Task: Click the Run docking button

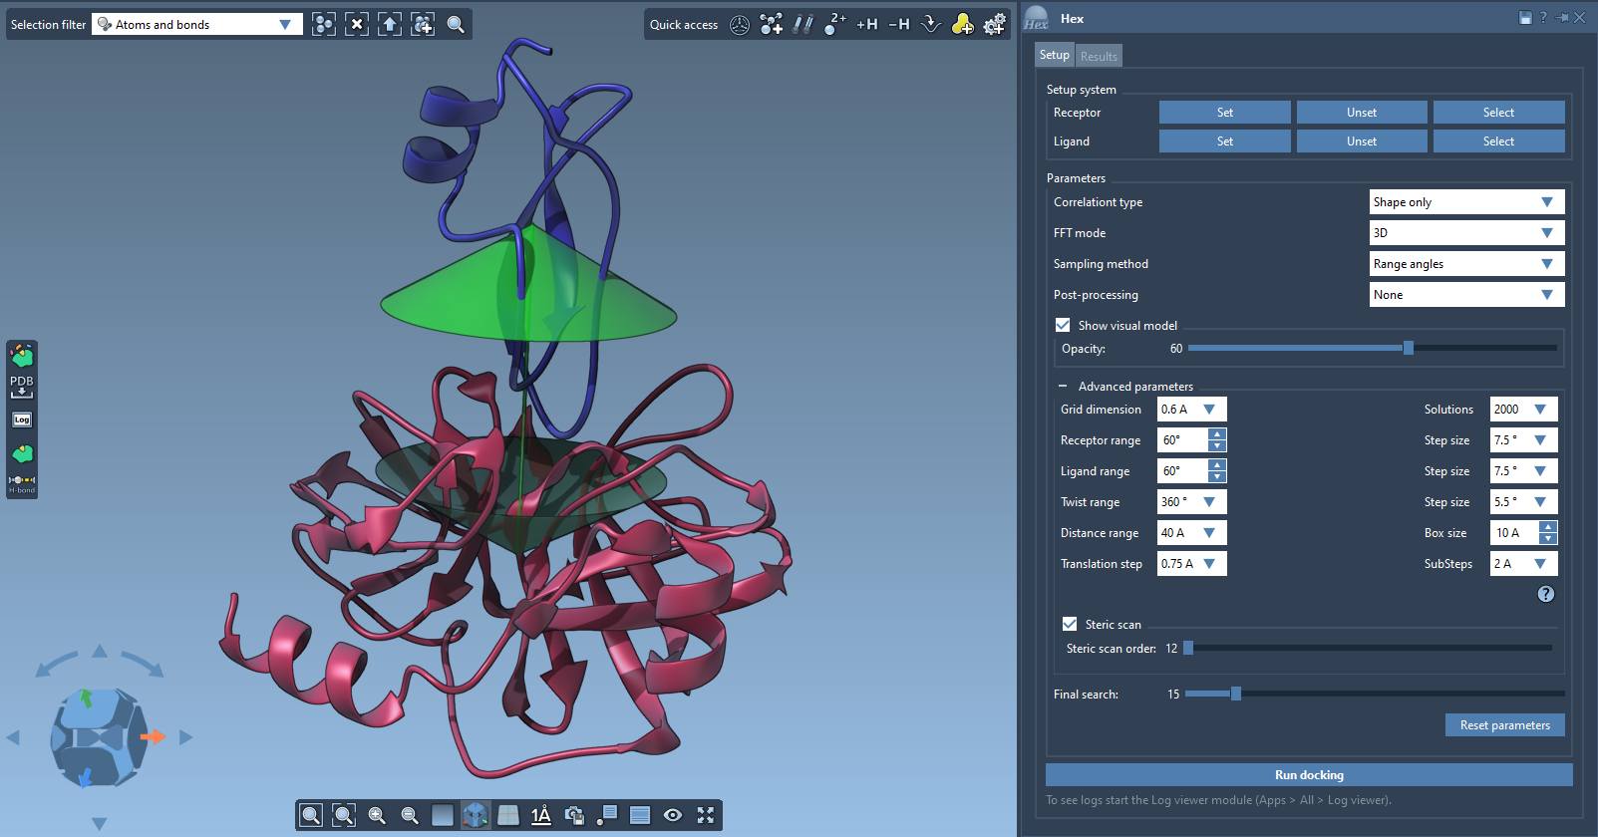Action: 1309,775
